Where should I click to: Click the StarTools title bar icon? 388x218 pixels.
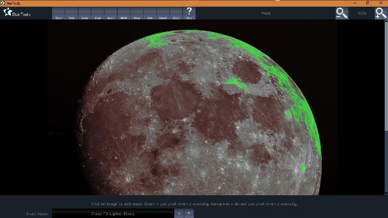[3, 3]
